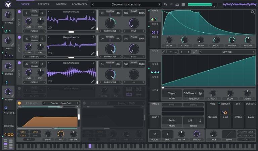
Task: Click the Velocity modulation source icon
Action: pos(224,113)
